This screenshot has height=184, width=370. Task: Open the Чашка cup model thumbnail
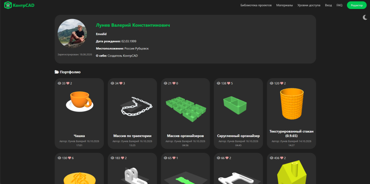pyautogui.click(x=79, y=101)
